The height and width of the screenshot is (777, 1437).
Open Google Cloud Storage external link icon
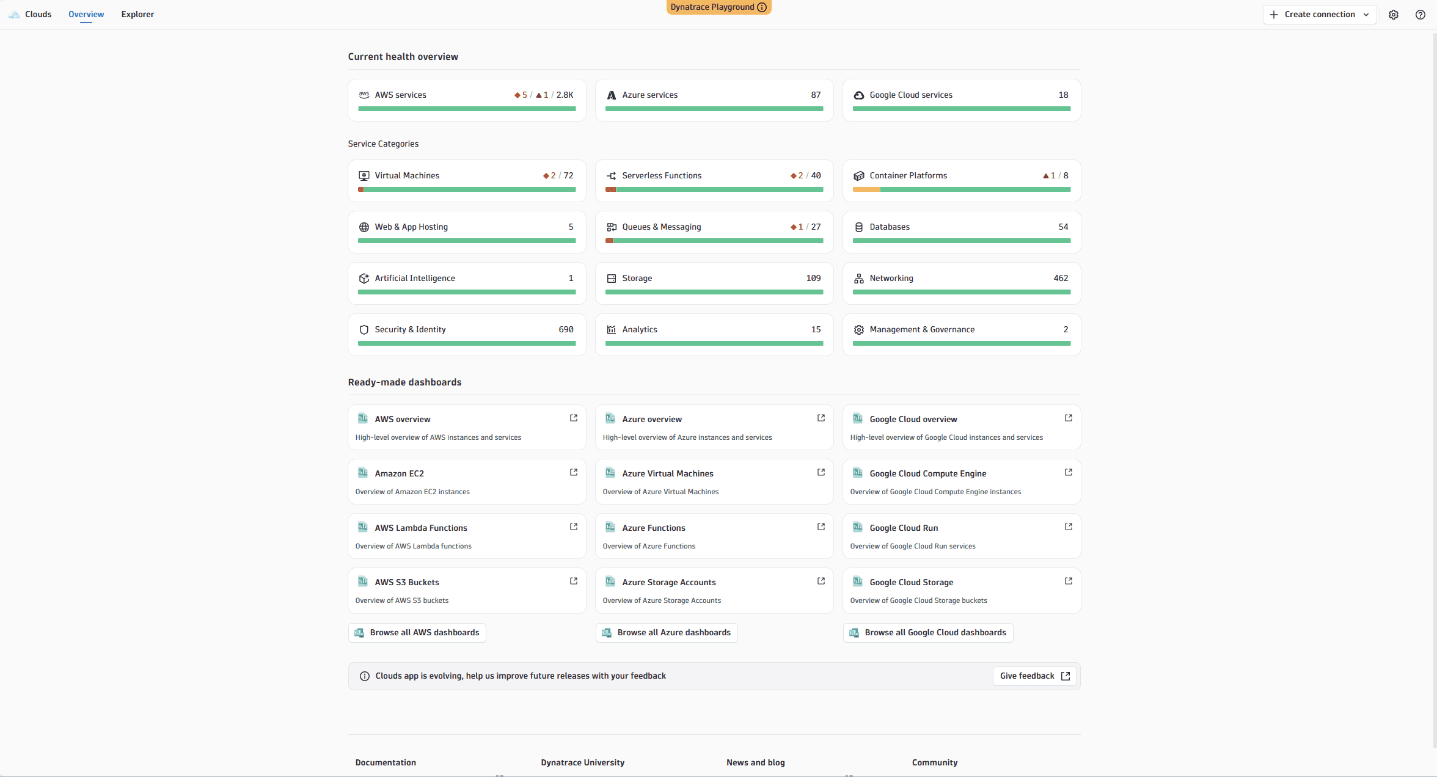tap(1069, 581)
